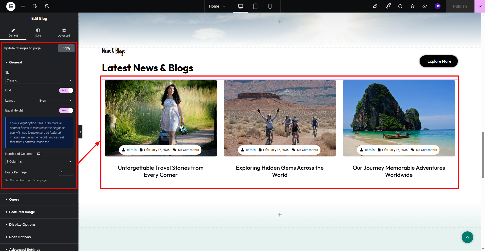Open the History clock icon
This screenshot has height=251, width=485.
pos(47,6)
